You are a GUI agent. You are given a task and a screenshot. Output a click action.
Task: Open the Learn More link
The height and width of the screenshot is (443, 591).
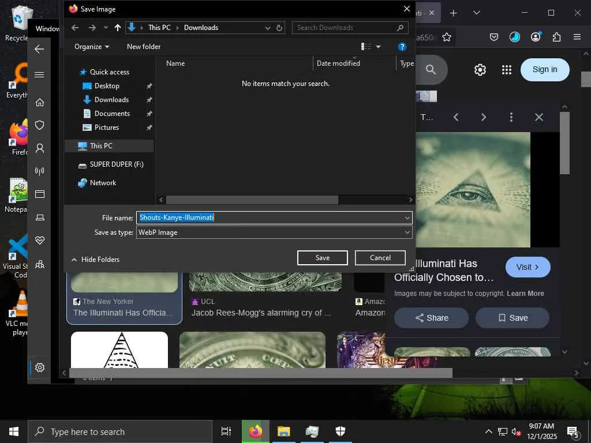point(525,294)
